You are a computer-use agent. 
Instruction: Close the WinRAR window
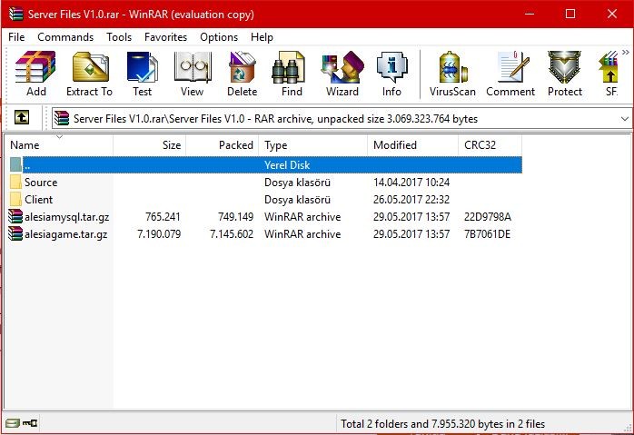612,14
